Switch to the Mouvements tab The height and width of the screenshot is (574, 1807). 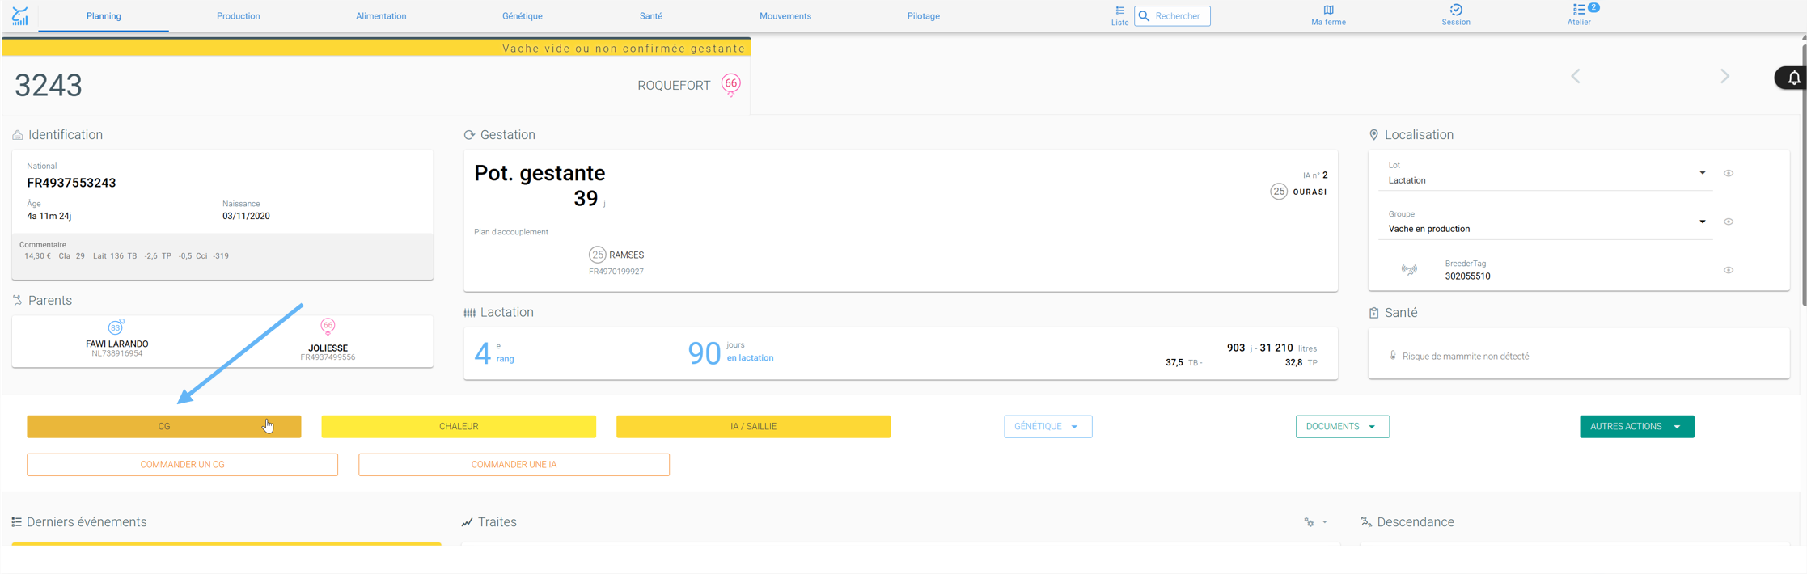coord(785,16)
